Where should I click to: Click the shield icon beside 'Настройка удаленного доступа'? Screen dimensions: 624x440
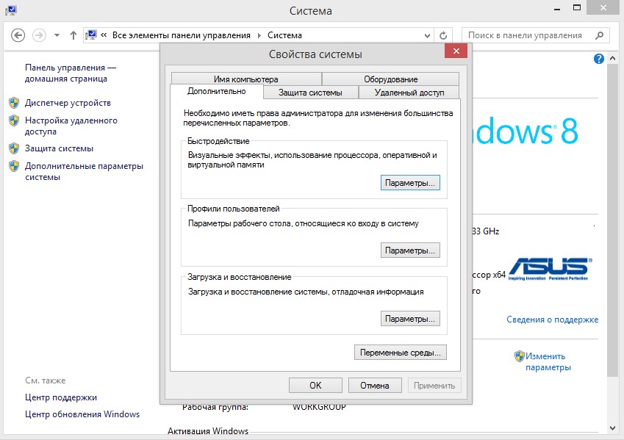[x=14, y=120]
